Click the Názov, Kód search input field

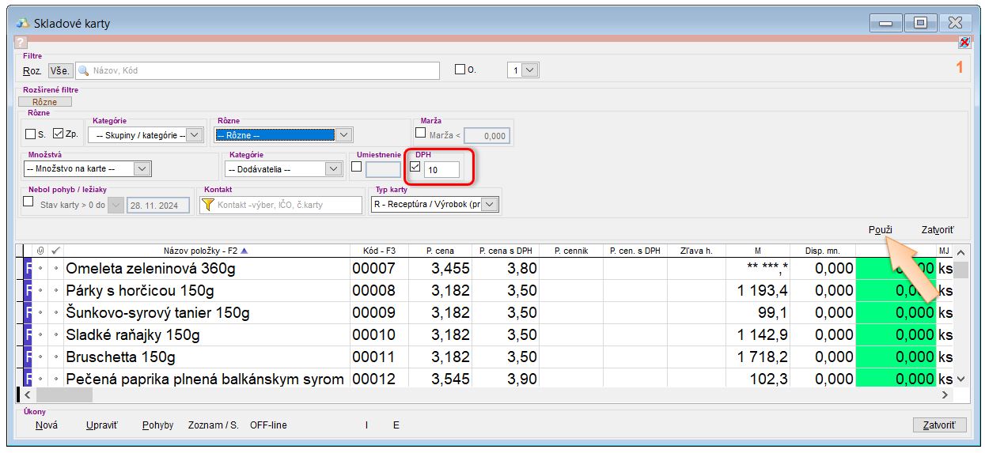click(x=261, y=70)
